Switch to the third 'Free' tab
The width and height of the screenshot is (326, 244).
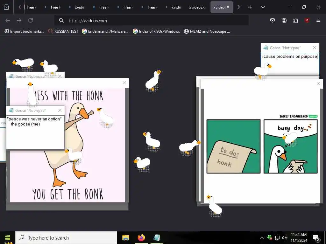102,7
